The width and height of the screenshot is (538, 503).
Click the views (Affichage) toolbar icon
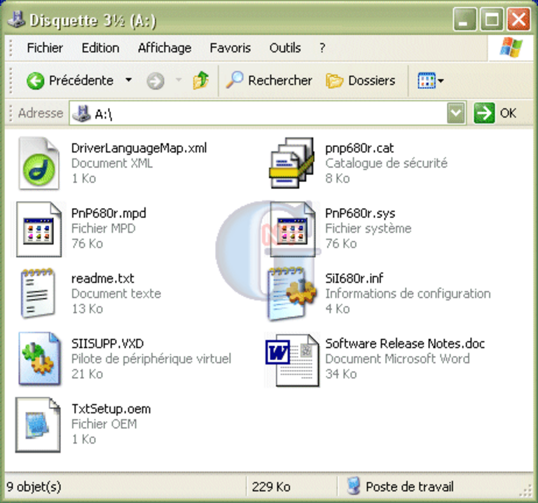[427, 81]
